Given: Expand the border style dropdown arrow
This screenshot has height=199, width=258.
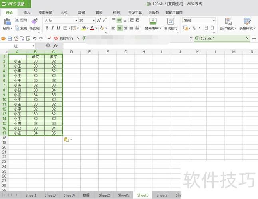Looking at the screenshot, I should coord(69,28).
